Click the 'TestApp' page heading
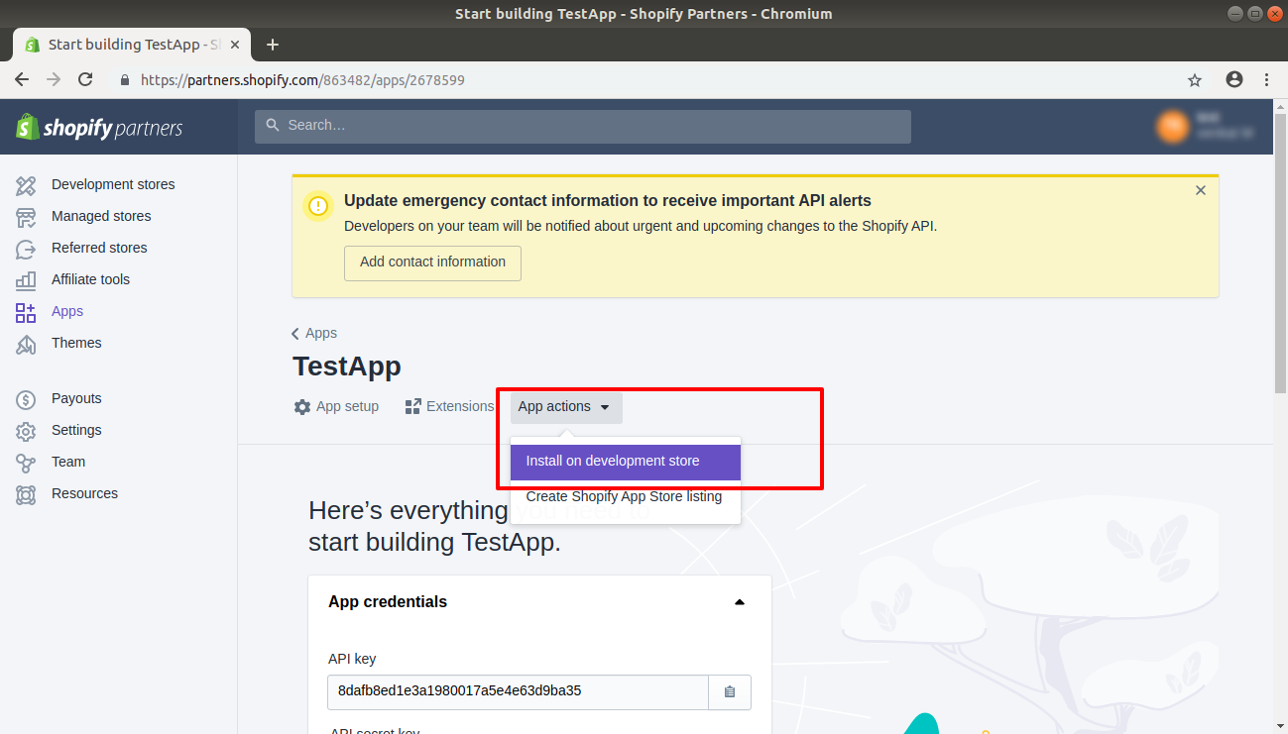This screenshot has width=1288, height=734. 347,367
